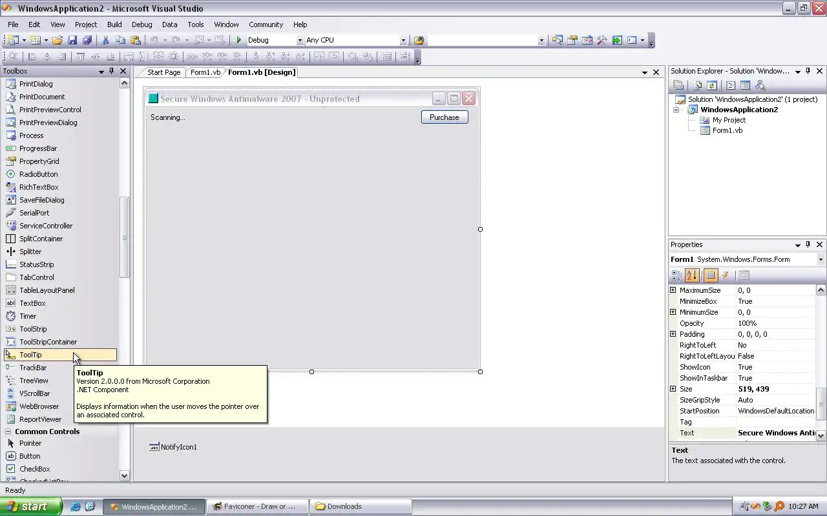Open the Any CPU platform dropdown

[x=403, y=40]
